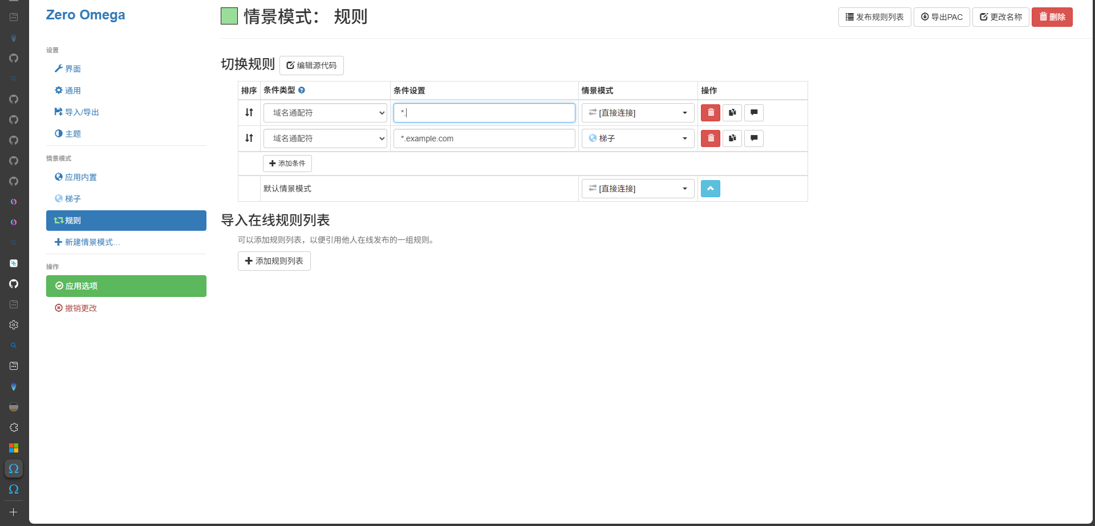Click sort handle of the *.example.com row
Screen dimensions: 1095x526
(249, 138)
